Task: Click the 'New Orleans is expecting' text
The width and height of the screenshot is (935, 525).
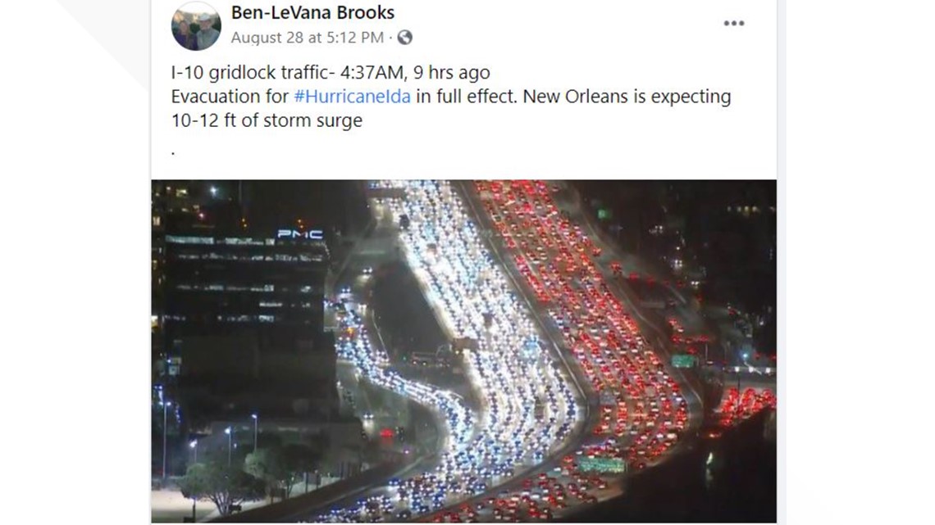Action: pos(627,97)
